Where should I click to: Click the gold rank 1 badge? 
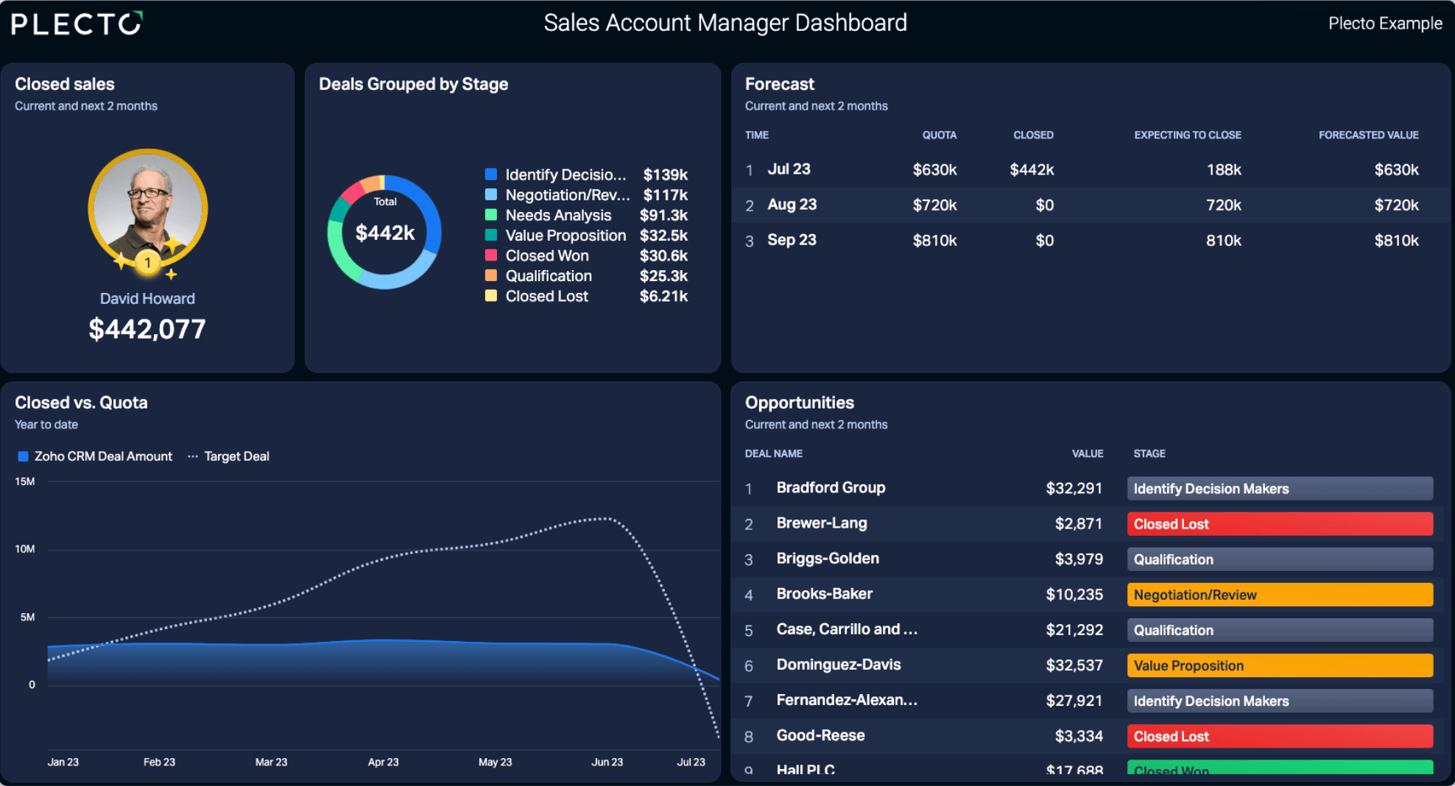(148, 263)
